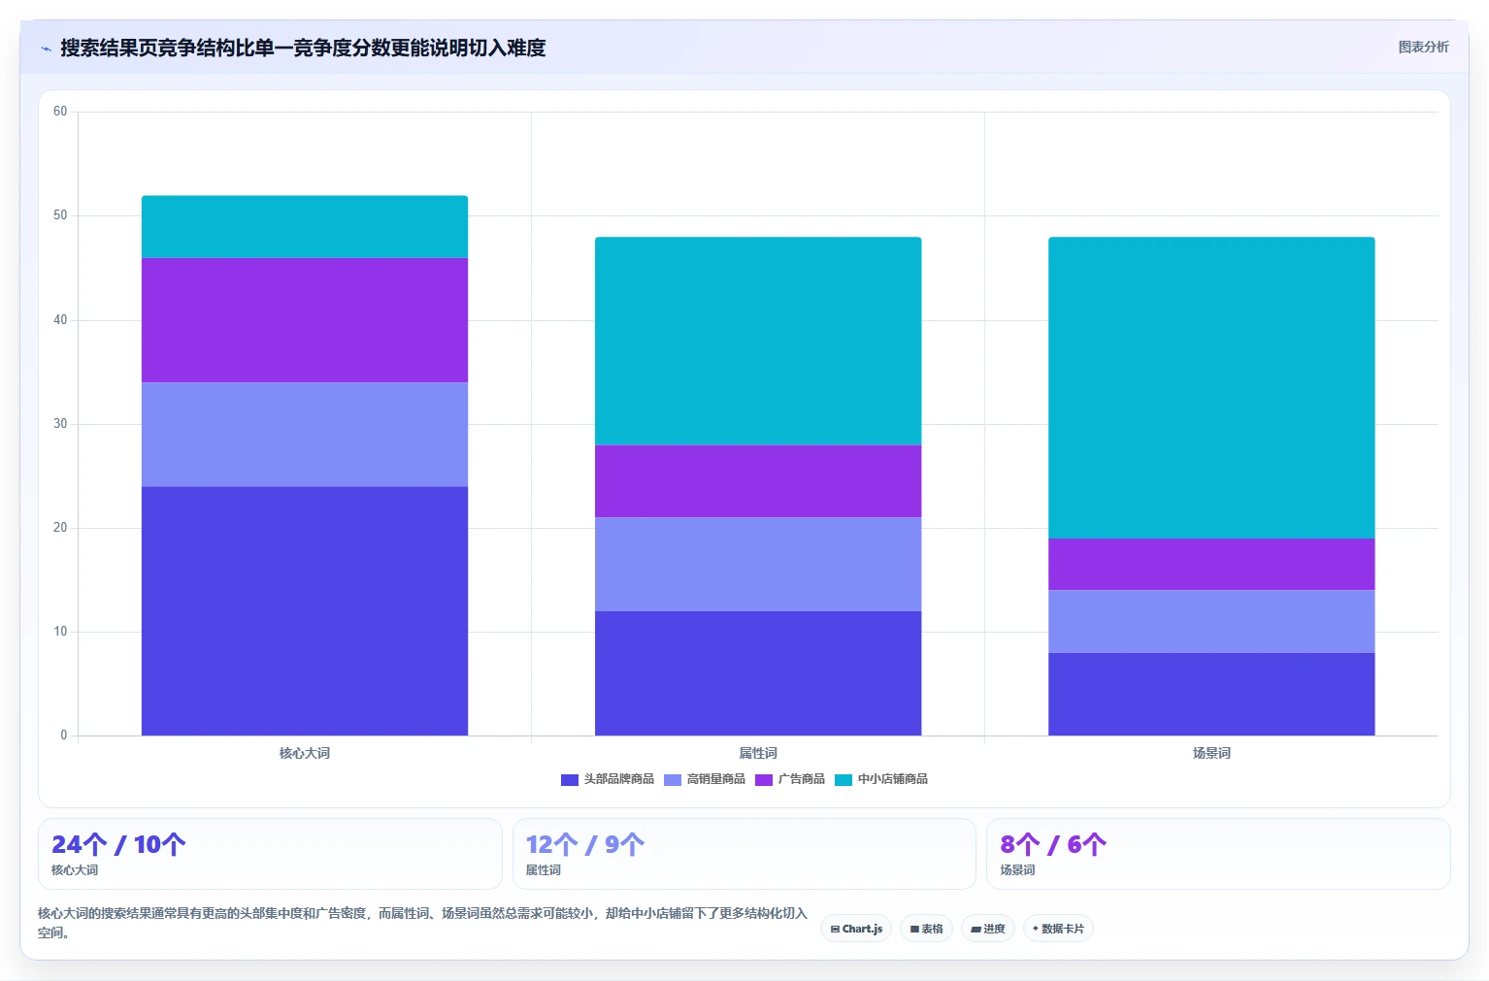The height and width of the screenshot is (981, 1489).
Task: Click the light blue 高销量 segment of 属性词 bar
Action: pos(758,564)
